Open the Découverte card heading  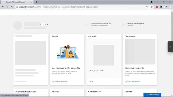130,36
